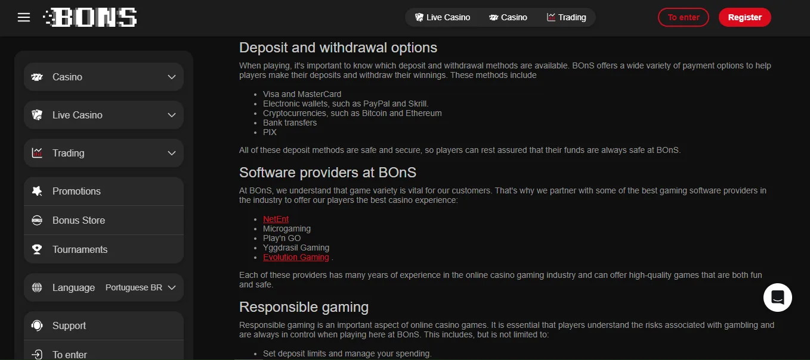Expand the sidebar Casino chevron

(172, 77)
